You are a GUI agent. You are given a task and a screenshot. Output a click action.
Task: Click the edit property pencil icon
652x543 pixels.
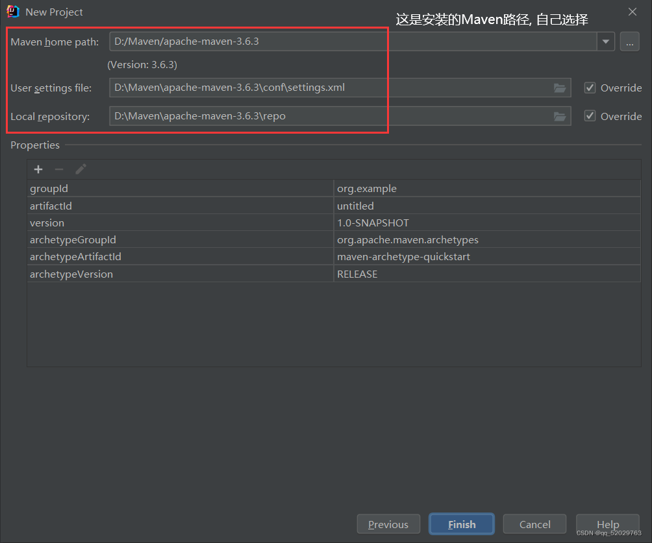(81, 169)
